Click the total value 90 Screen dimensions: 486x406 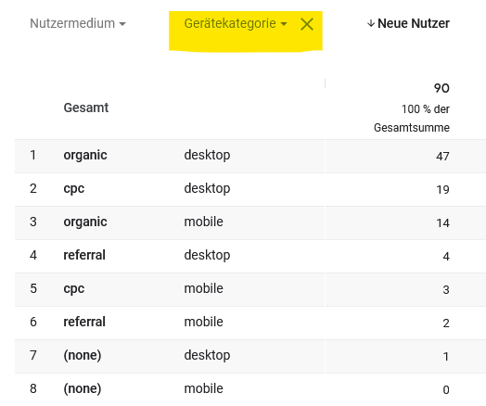pyautogui.click(x=441, y=88)
